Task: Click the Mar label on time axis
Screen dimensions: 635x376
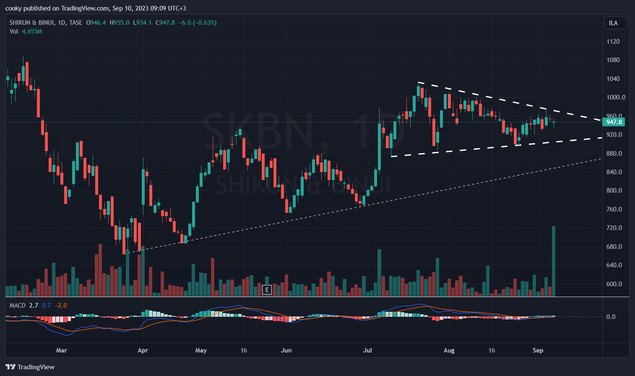Action: click(x=62, y=350)
